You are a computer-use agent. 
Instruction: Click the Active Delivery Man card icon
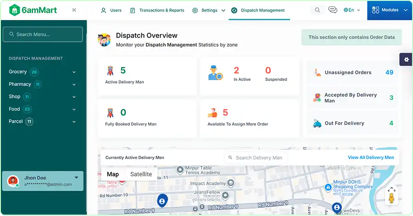pos(110,71)
